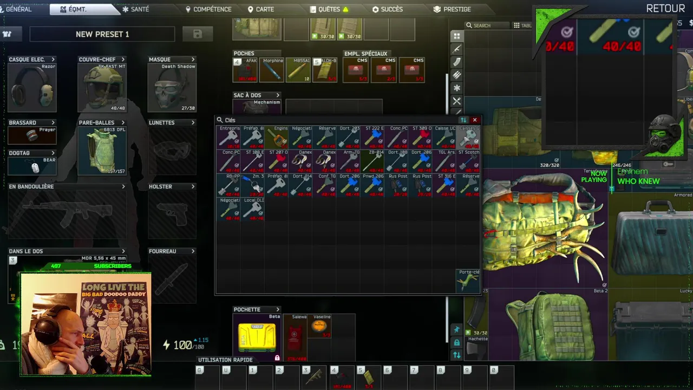Image resolution: width=693 pixels, height=390 pixels.
Task: Select the red ST 309 O key
Action: [420, 137]
